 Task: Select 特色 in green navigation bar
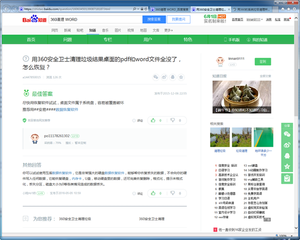pyautogui.click(x=188, y=39)
